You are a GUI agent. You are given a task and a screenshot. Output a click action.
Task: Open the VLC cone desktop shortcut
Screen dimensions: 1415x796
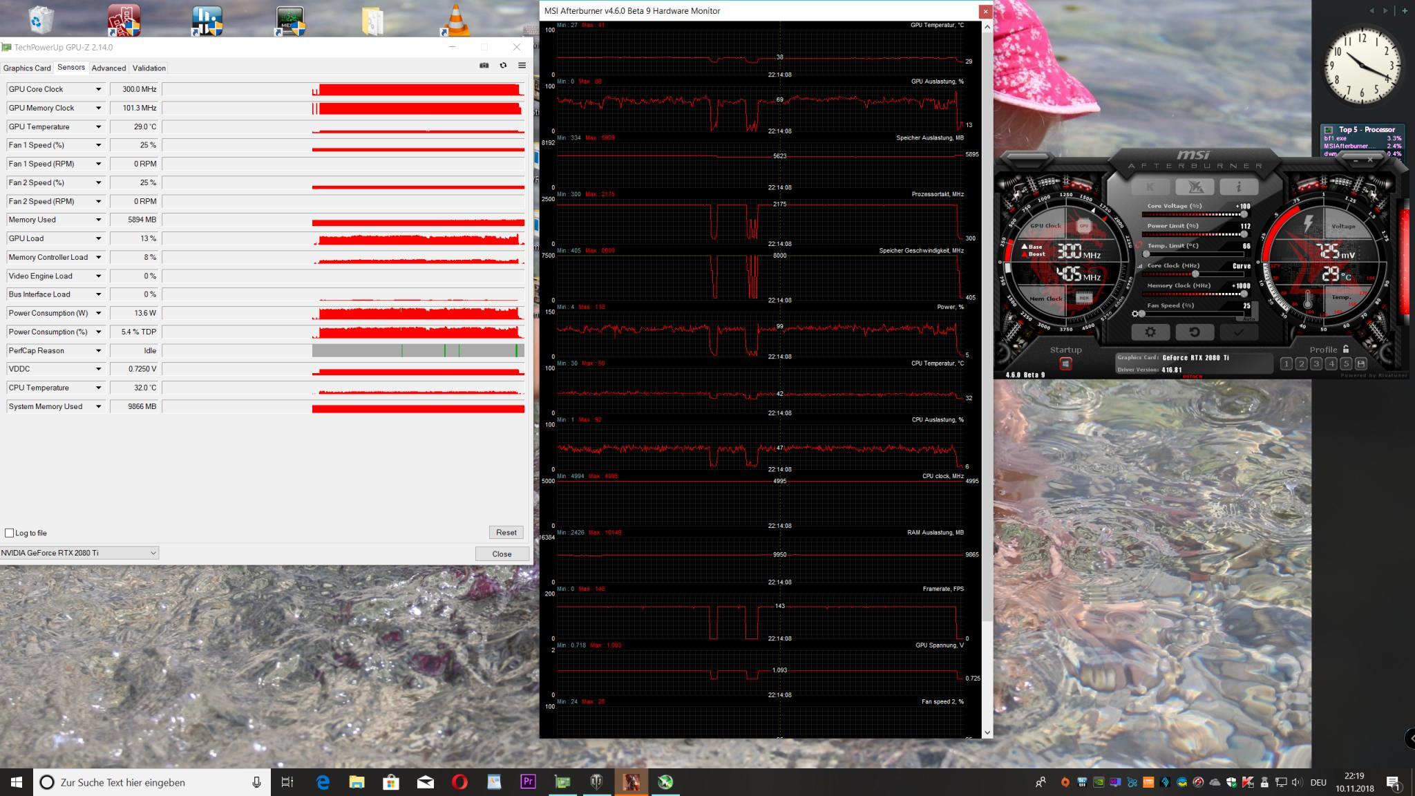pyautogui.click(x=455, y=19)
